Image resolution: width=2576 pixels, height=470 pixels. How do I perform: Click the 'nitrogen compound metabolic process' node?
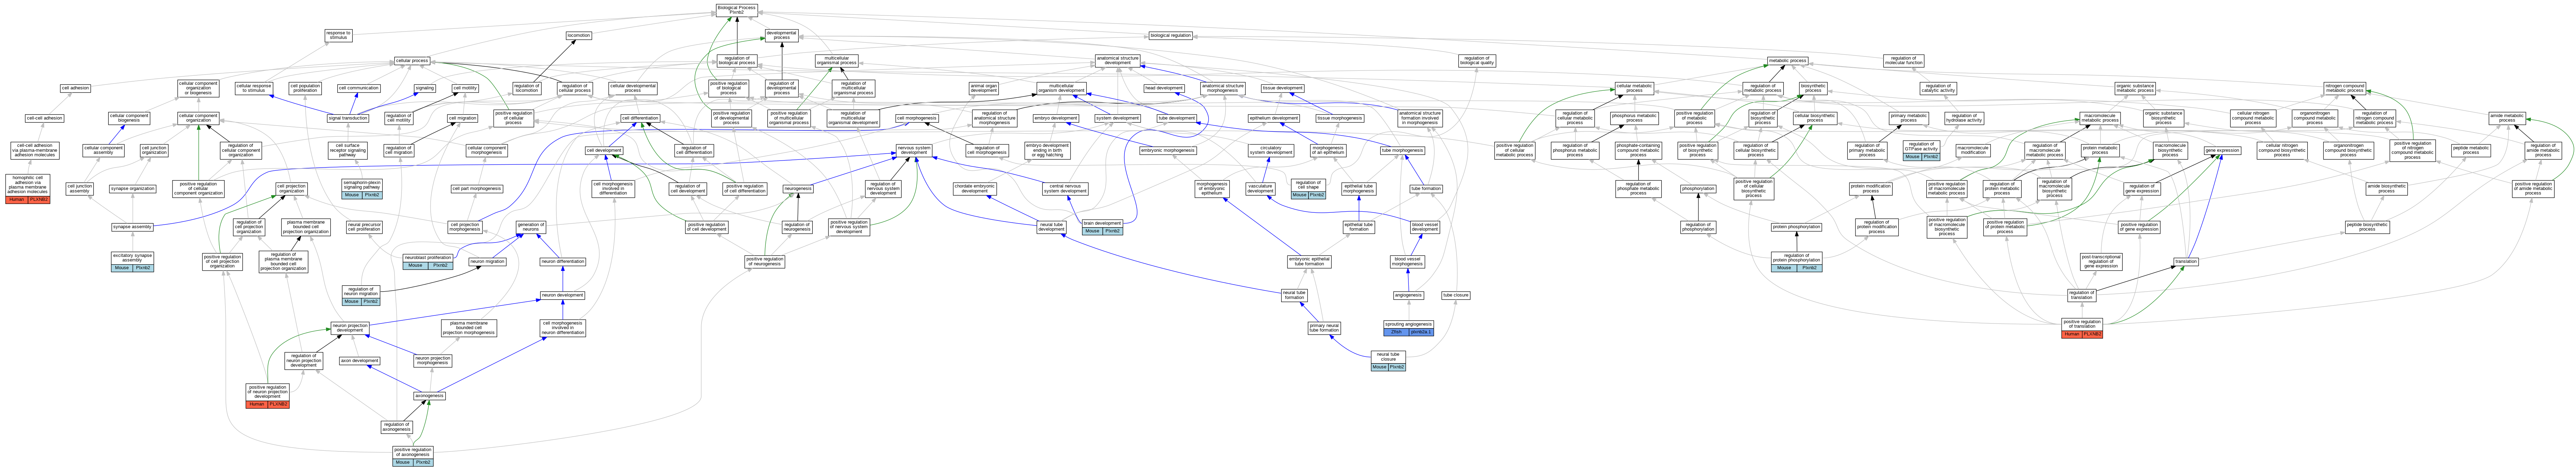(x=2365, y=88)
